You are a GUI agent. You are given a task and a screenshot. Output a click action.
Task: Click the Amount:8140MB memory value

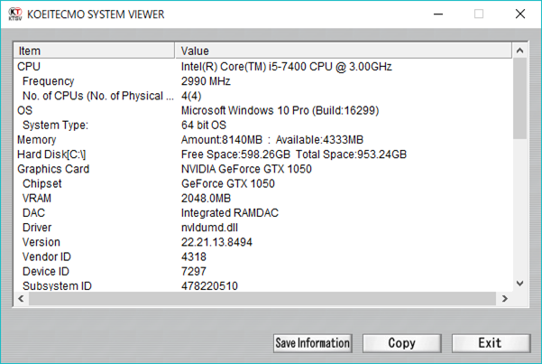click(x=272, y=140)
